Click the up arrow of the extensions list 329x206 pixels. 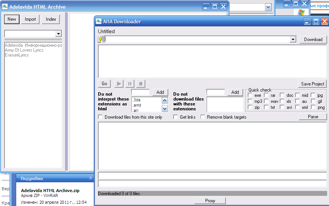click(x=165, y=101)
